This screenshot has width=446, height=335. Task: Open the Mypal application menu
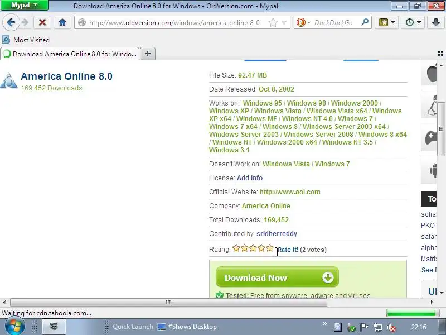pyautogui.click(x=25, y=5)
